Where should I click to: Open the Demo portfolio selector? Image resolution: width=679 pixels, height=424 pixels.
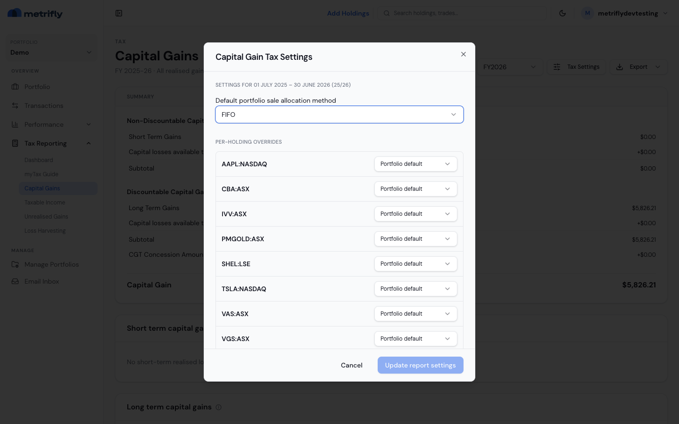[51, 48]
